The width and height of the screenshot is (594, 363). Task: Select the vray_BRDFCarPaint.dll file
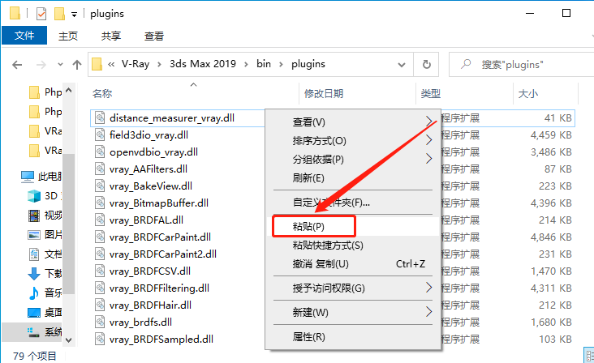[x=160, y=237]
